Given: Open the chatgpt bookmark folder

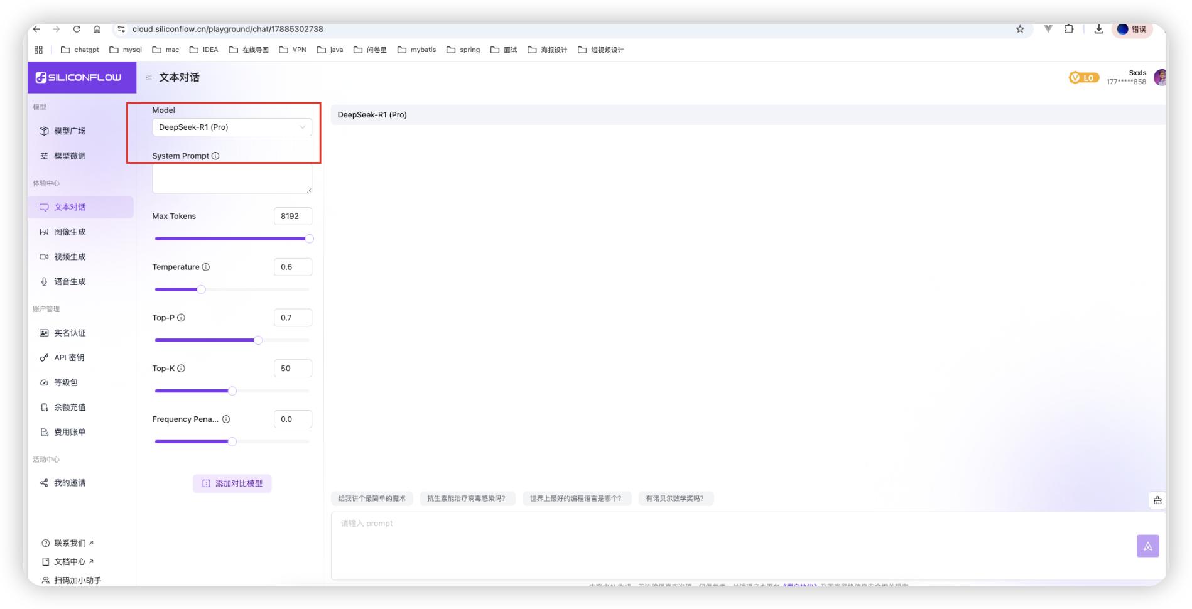Looking at the screenshot, I should (80, 50).
